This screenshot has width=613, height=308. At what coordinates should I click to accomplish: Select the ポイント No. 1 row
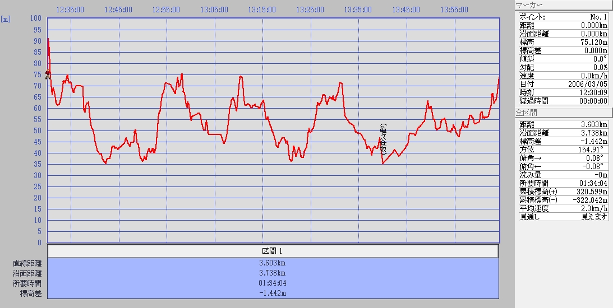click(x=563, y=17)
